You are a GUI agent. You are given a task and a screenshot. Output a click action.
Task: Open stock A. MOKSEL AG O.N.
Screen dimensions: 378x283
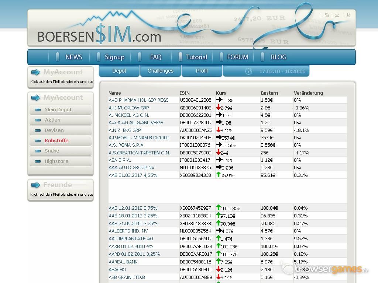click(129, 115)
